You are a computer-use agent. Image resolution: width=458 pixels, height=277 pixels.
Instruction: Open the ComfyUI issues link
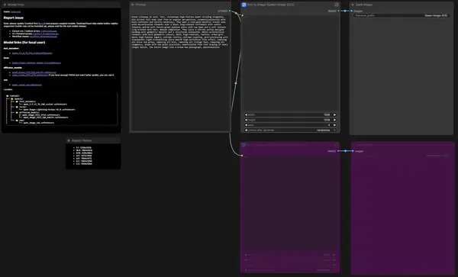pos(49,31)
